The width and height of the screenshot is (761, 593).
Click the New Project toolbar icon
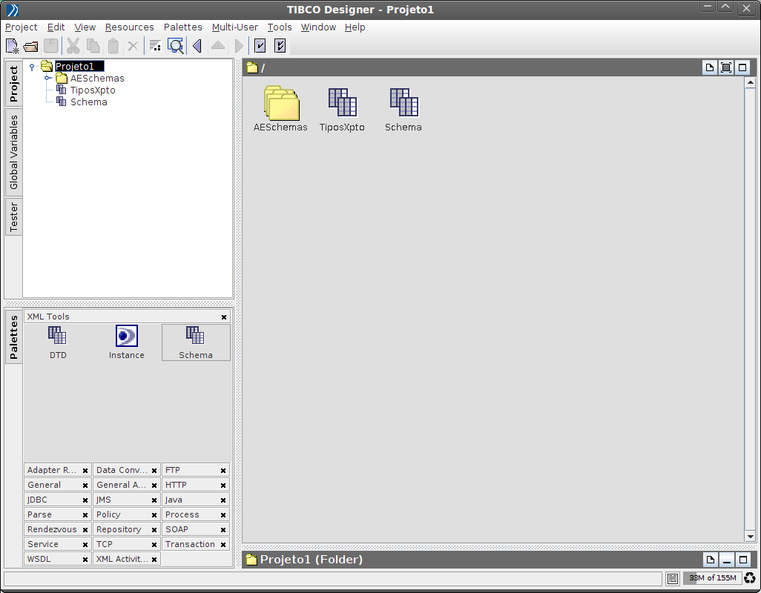pos(12,46)
